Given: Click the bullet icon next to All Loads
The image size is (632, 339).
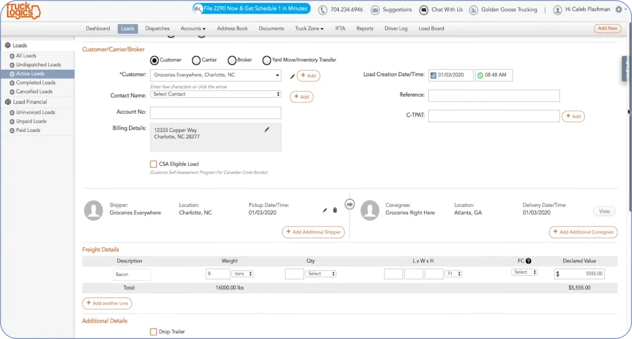Looking at the screenshot, I should tap(12, 56).
